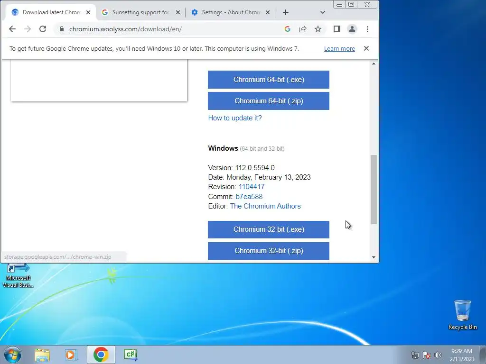Open Windows Explorer from the taskbar

42,355
